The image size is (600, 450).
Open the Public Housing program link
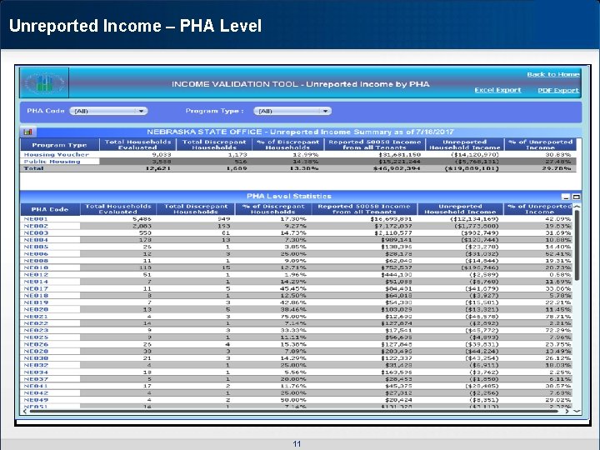[52, 162]
